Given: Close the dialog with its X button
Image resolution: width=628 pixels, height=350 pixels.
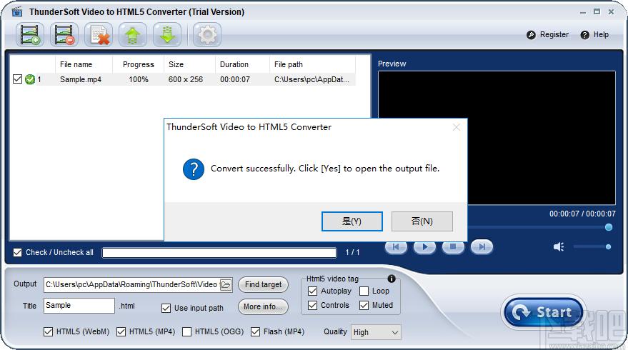Looking at the screenshot, I should point(457,127).
